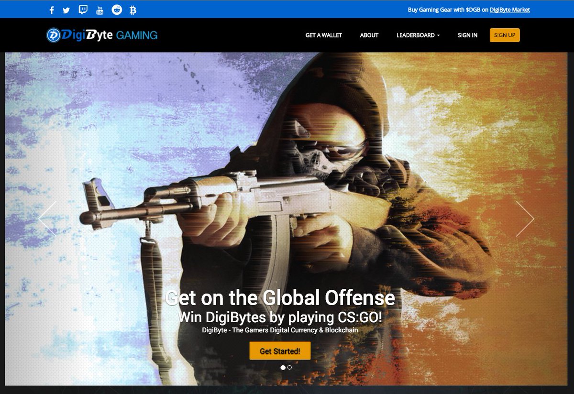This screenshot has height=394, width=574.
Task: Select the second carousel indicator dot
Action: pyautogui.click(x=289, y=368)
